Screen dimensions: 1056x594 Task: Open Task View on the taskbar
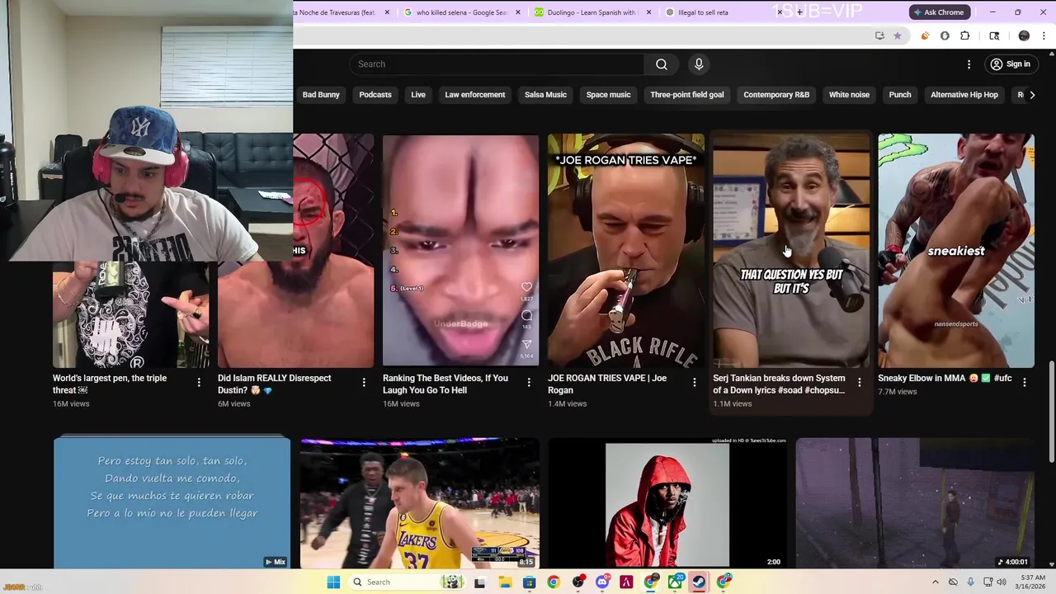[x=479, y=582]
